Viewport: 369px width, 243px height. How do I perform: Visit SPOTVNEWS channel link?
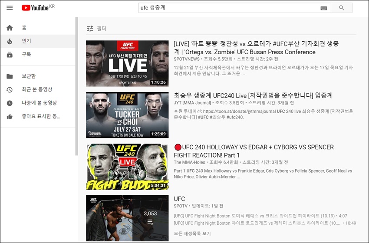187,59
